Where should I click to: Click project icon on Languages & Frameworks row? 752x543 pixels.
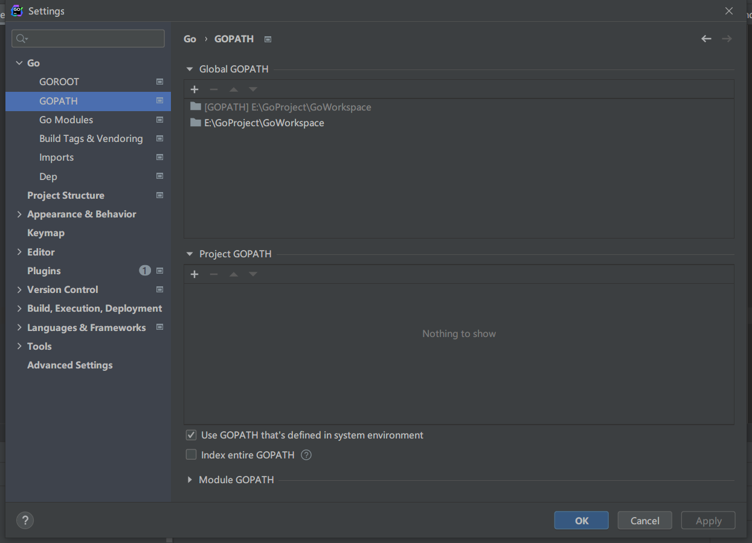tap(160, 327)
